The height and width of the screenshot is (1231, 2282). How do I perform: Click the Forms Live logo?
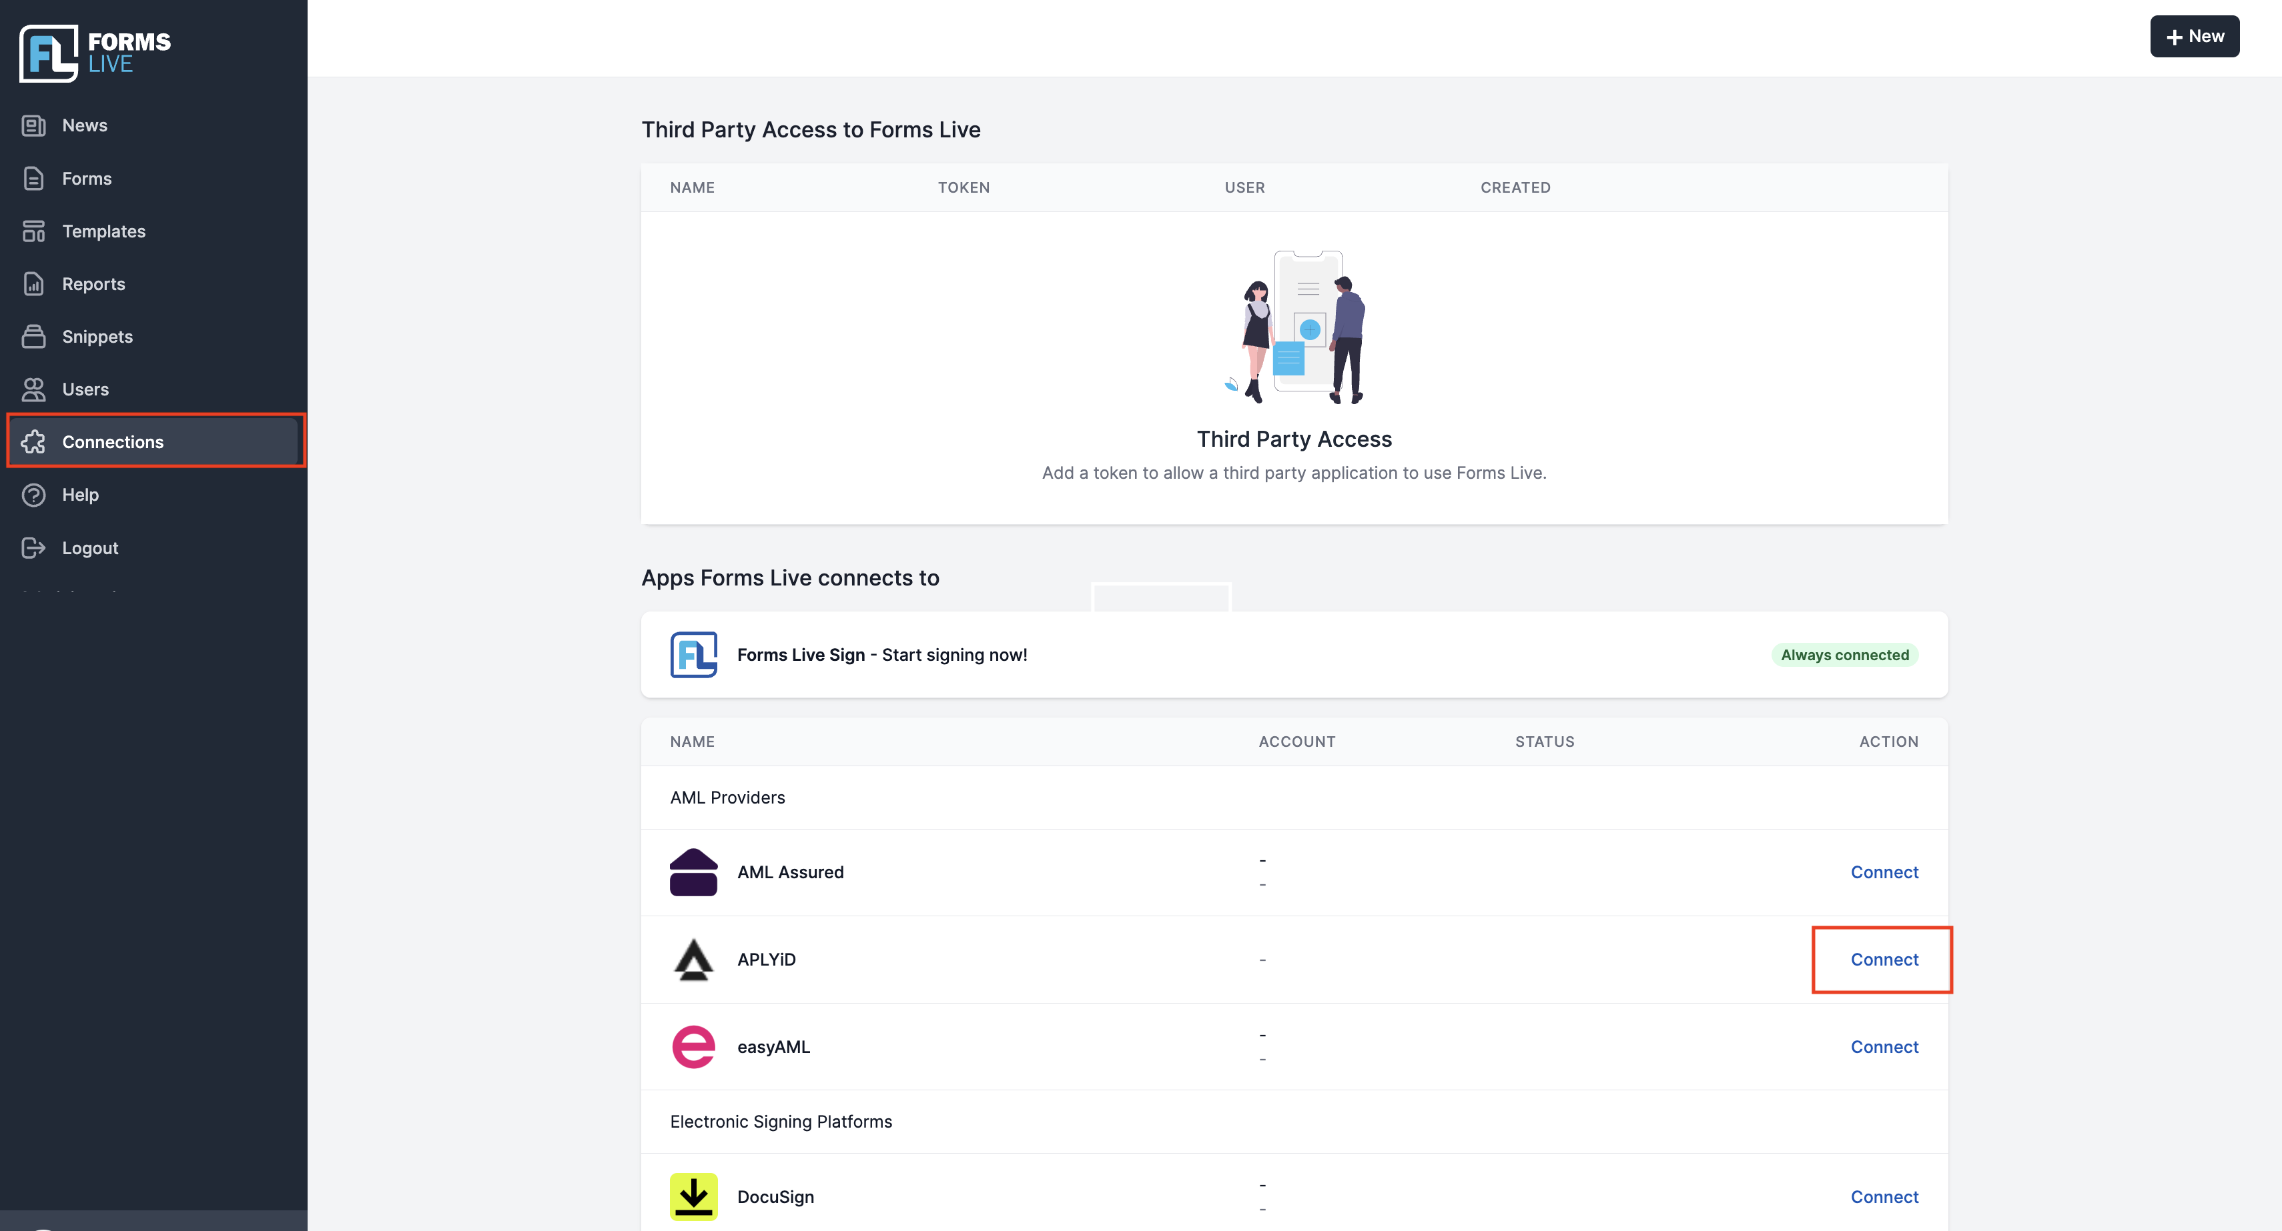[x=95, y=53]
